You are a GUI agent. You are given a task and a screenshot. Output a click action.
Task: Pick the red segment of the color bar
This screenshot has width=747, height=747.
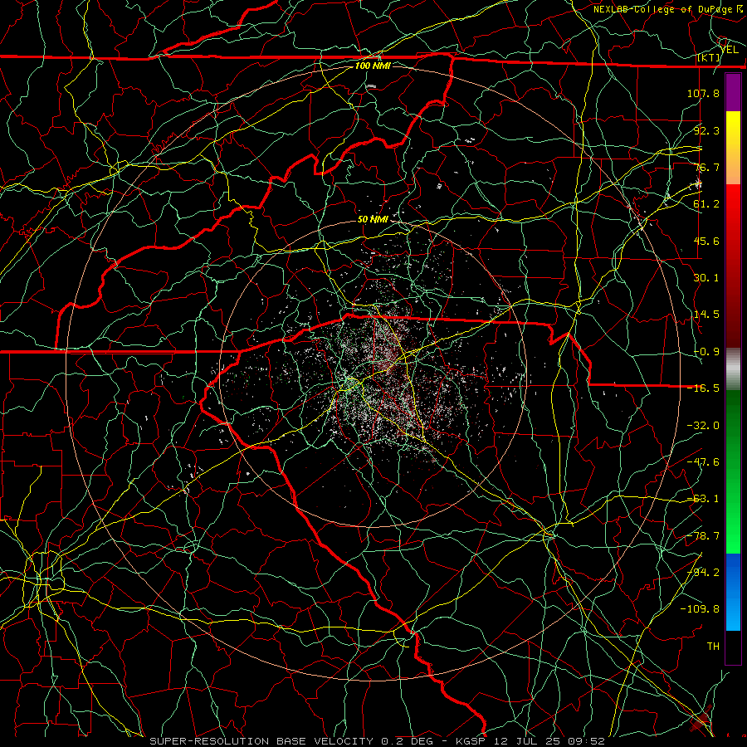(x=733, y=266)
